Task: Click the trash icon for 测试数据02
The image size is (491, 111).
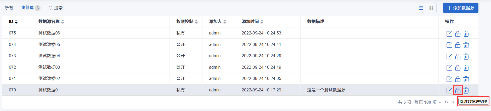Action: 466,79
